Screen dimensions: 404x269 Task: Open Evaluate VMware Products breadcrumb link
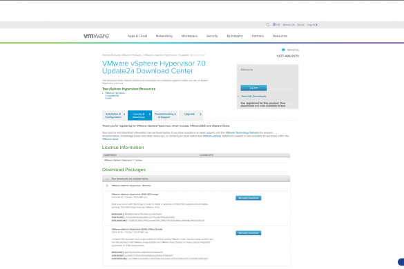[x=126, y=55]
